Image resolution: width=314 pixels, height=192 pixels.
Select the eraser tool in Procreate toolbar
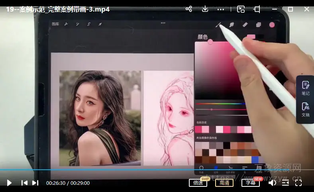(245, 25)
